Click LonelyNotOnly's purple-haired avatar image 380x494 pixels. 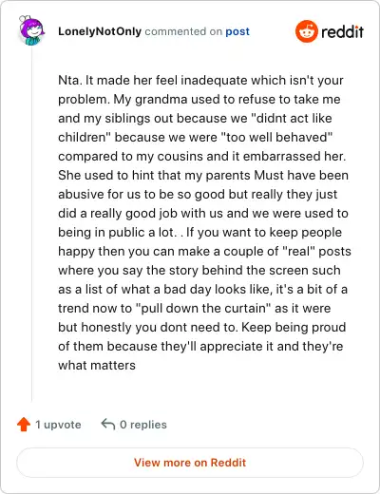pos(31,30)
